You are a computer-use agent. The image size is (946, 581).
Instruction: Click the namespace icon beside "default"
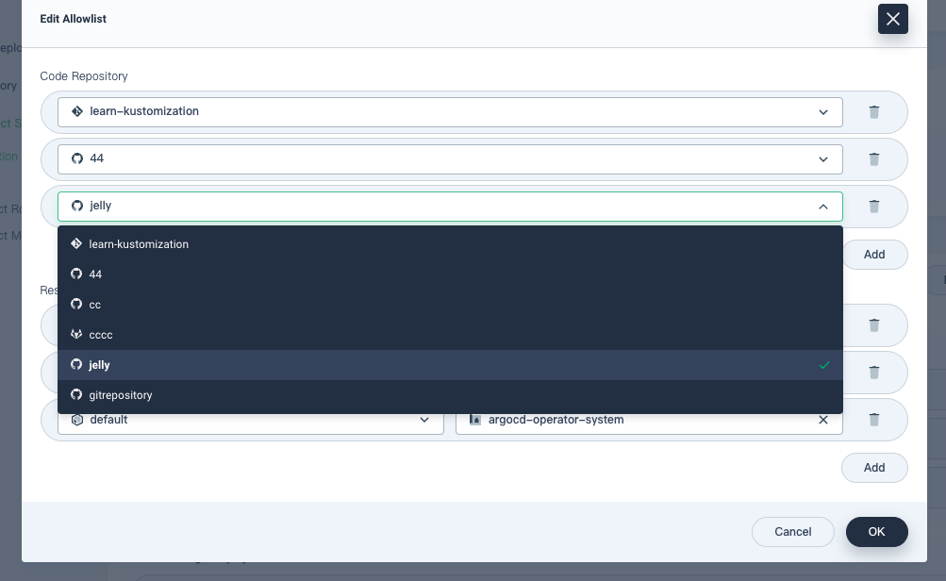(x=77, y=420)
